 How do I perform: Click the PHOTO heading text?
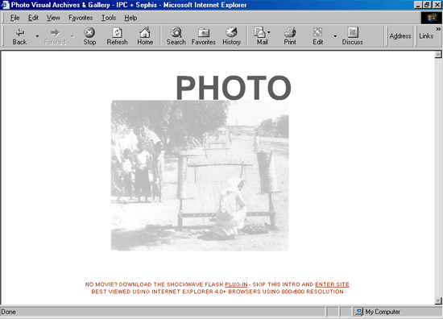pos(234,88)
